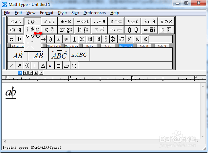Open the uppercase Greek letters palette
Screen dimensions: 208x153
(x=166, y=22)
